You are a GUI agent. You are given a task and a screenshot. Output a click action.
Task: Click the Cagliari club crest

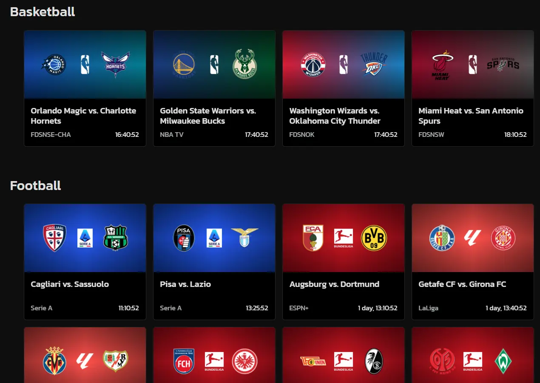coord(54,238)
